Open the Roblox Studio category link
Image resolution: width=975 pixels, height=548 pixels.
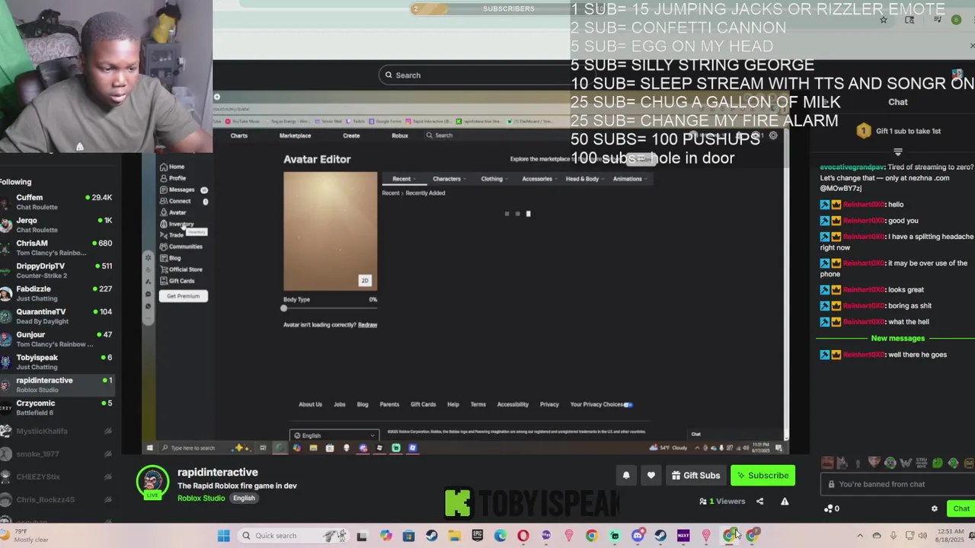pyautogui.click(x=201, y=498)
